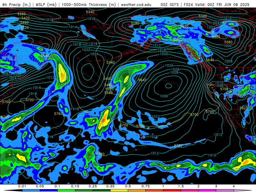Click the red 1 to 1.5 legend swatch
256x192 pixels.
click(x=172, y=190)
